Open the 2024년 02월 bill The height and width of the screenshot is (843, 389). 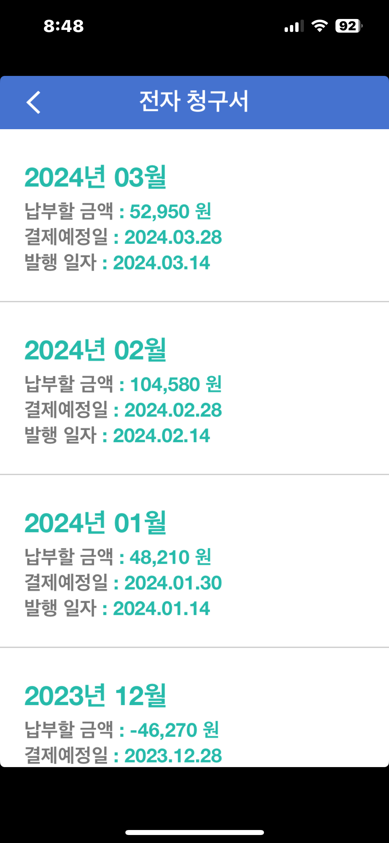(95, 350)
